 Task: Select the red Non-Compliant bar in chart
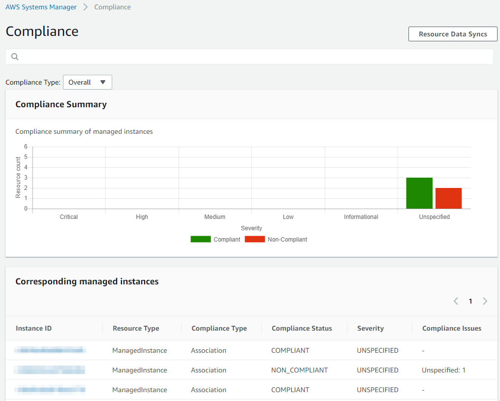coord(448,198)
